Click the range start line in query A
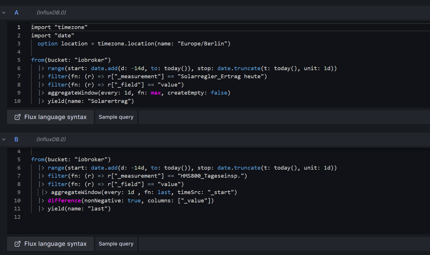The width and height of the screenshot is (430, 255). click(x=187, y=68)
